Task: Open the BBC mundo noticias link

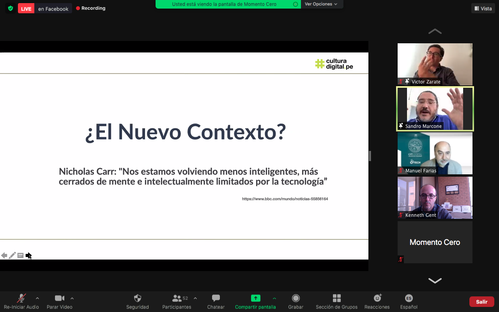Action: 285,199
